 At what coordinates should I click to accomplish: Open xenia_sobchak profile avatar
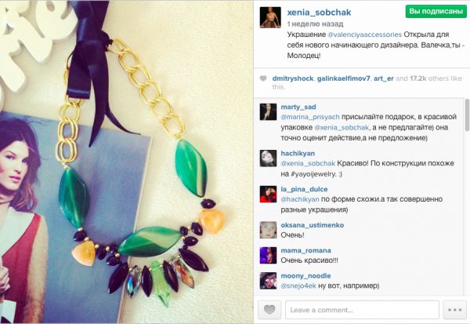(270, 17)
